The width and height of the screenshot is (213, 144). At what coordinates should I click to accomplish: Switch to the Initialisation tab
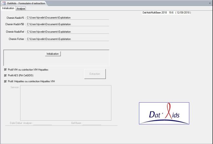(x=8, y=8)
